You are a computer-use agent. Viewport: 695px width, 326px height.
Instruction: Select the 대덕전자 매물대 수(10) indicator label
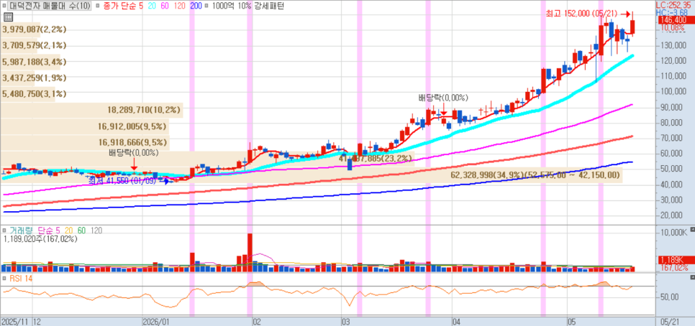pos(50,6)
